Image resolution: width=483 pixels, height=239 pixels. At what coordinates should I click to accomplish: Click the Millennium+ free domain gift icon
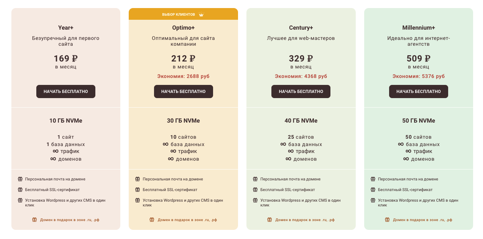pos(387,220)
